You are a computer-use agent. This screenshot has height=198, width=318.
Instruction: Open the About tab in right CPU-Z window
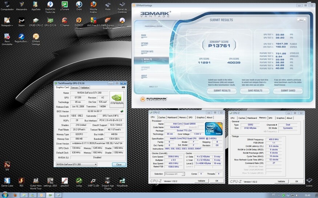[289, 118]
